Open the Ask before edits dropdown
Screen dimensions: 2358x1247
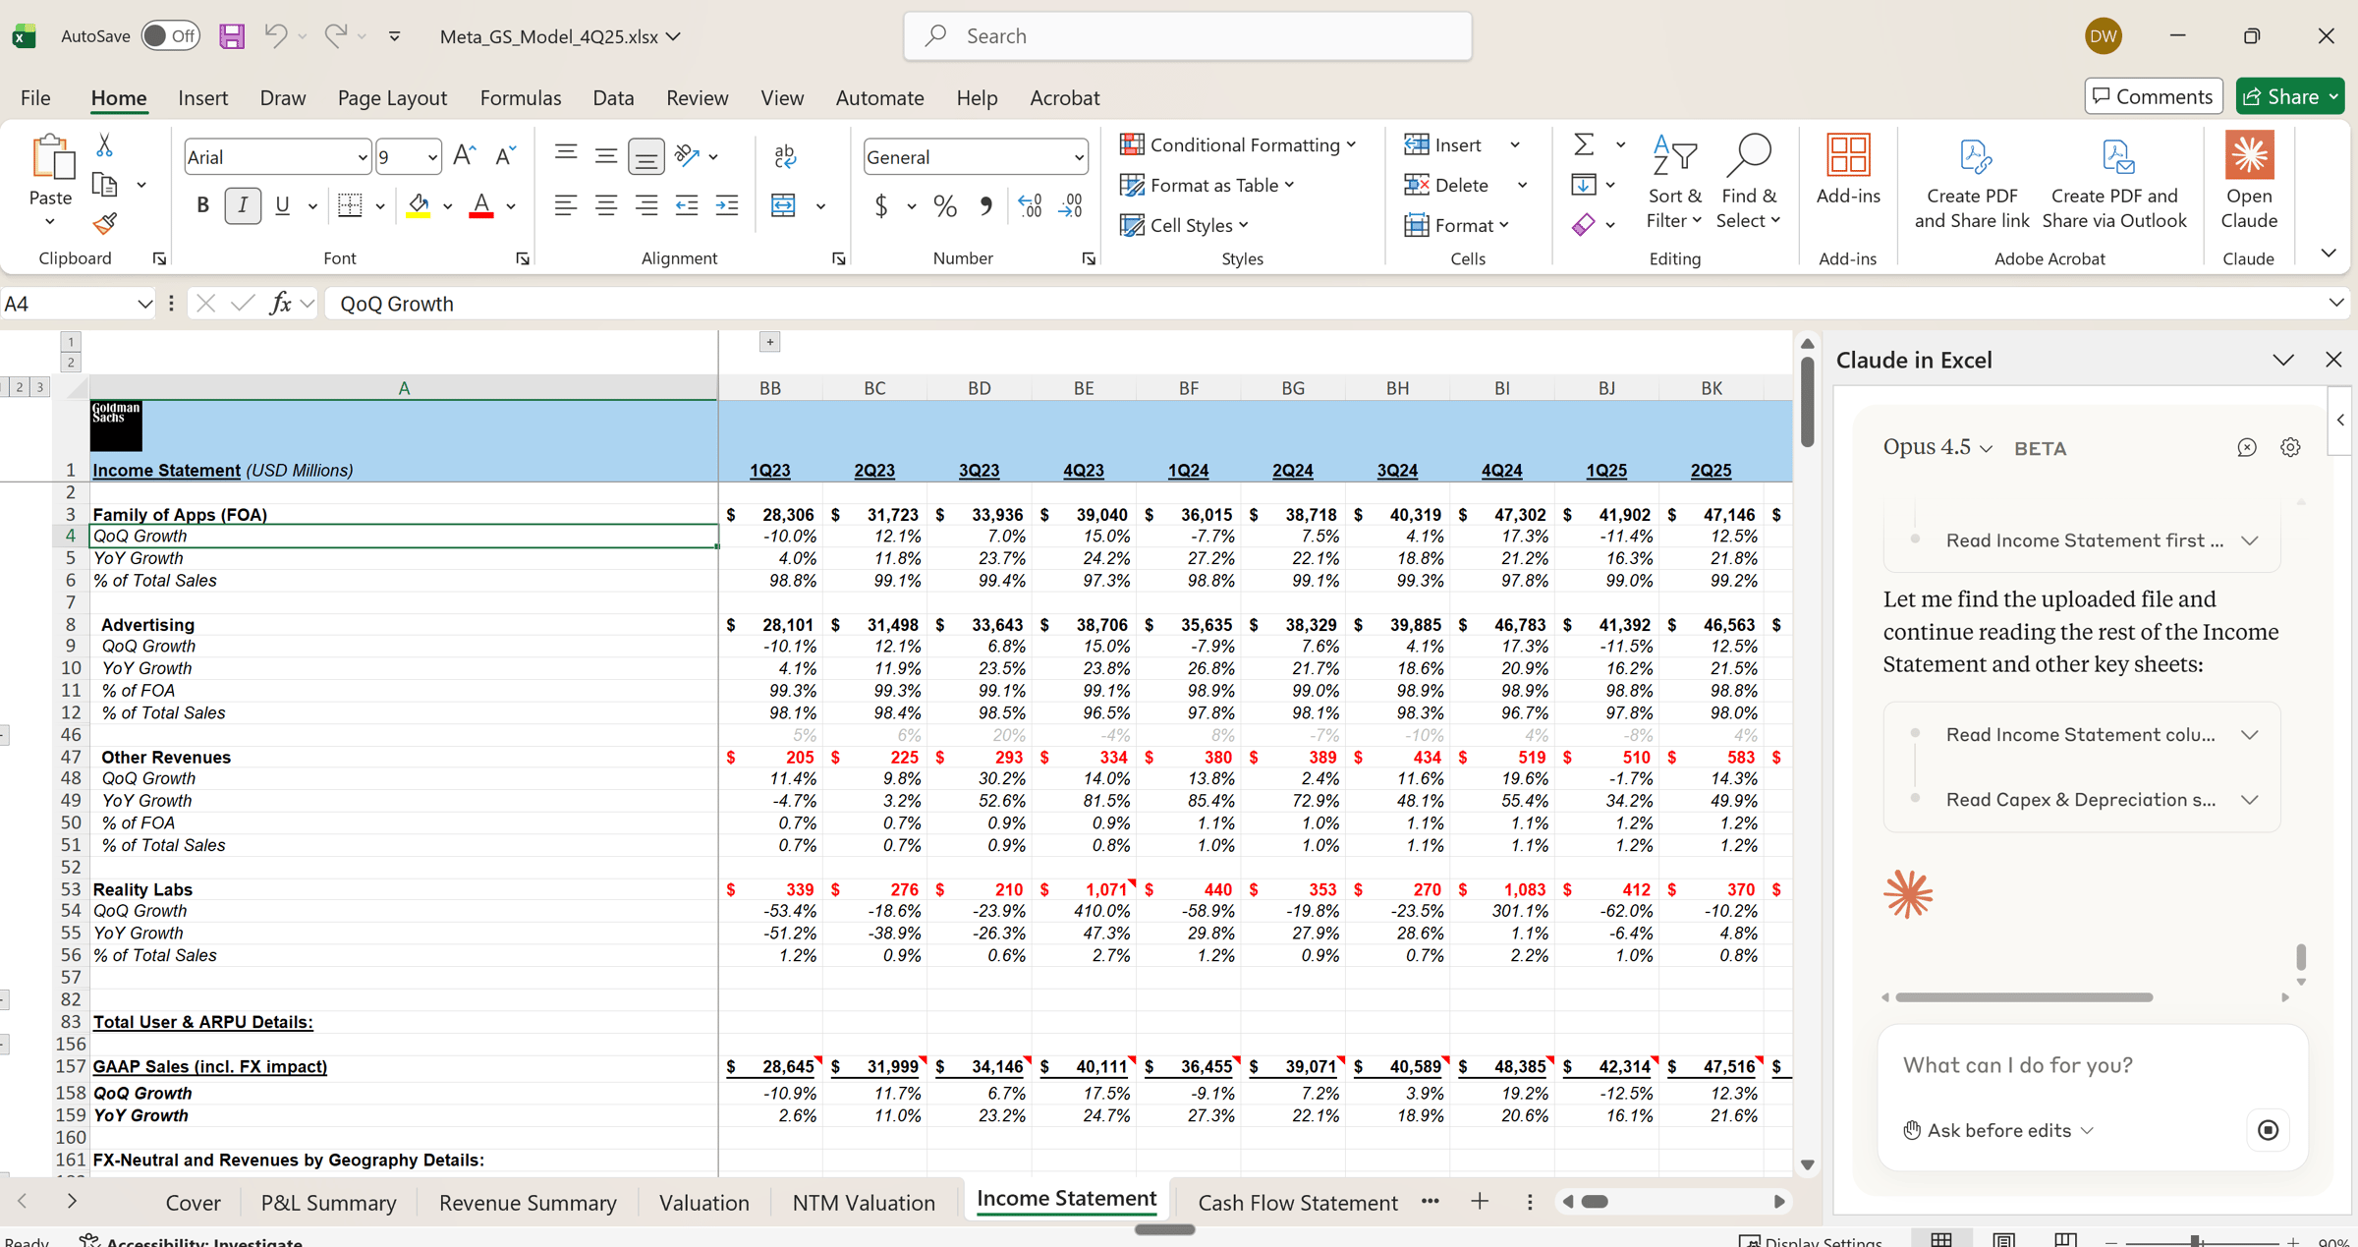[1998, 1130]
